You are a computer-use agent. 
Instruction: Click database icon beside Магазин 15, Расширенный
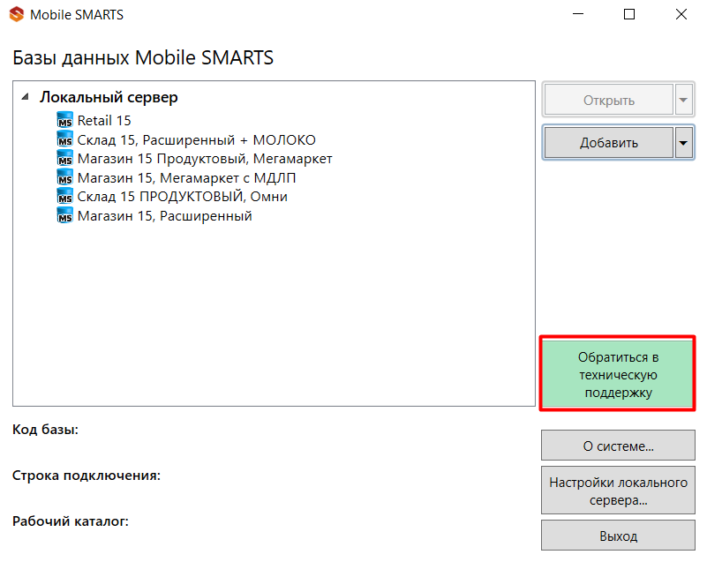tap(65, 215)
